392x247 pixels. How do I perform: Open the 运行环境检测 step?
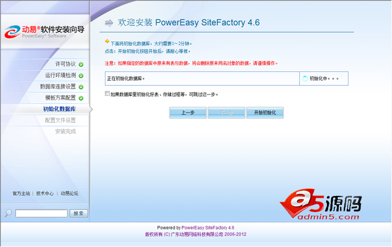pos(60,75)
